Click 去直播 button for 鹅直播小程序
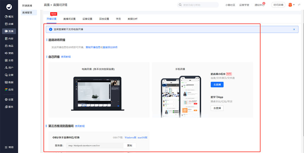Image resolution: width=304 pixels, height=153 pixels. (217, 85)
